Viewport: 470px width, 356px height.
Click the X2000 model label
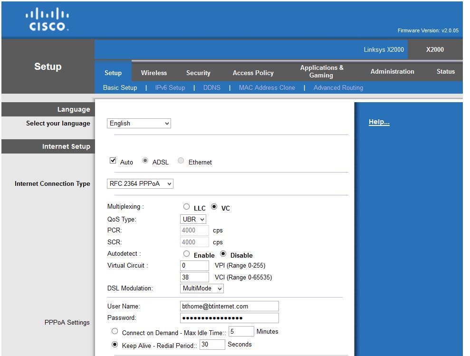click(x=435, y=49)
